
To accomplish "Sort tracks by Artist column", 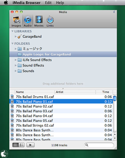I will pyautogui.click(x=75, y=92).
